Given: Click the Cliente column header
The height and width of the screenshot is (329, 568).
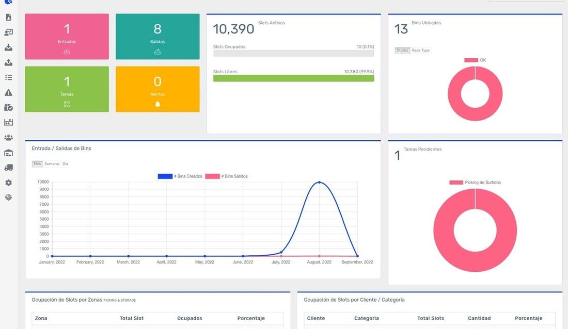Looking at the screenshot, I should point(316,318).
